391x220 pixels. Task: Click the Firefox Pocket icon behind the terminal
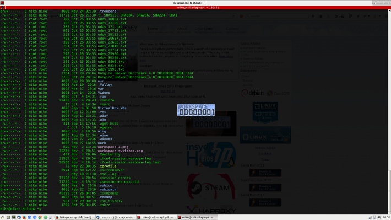[x=350, y=16]
